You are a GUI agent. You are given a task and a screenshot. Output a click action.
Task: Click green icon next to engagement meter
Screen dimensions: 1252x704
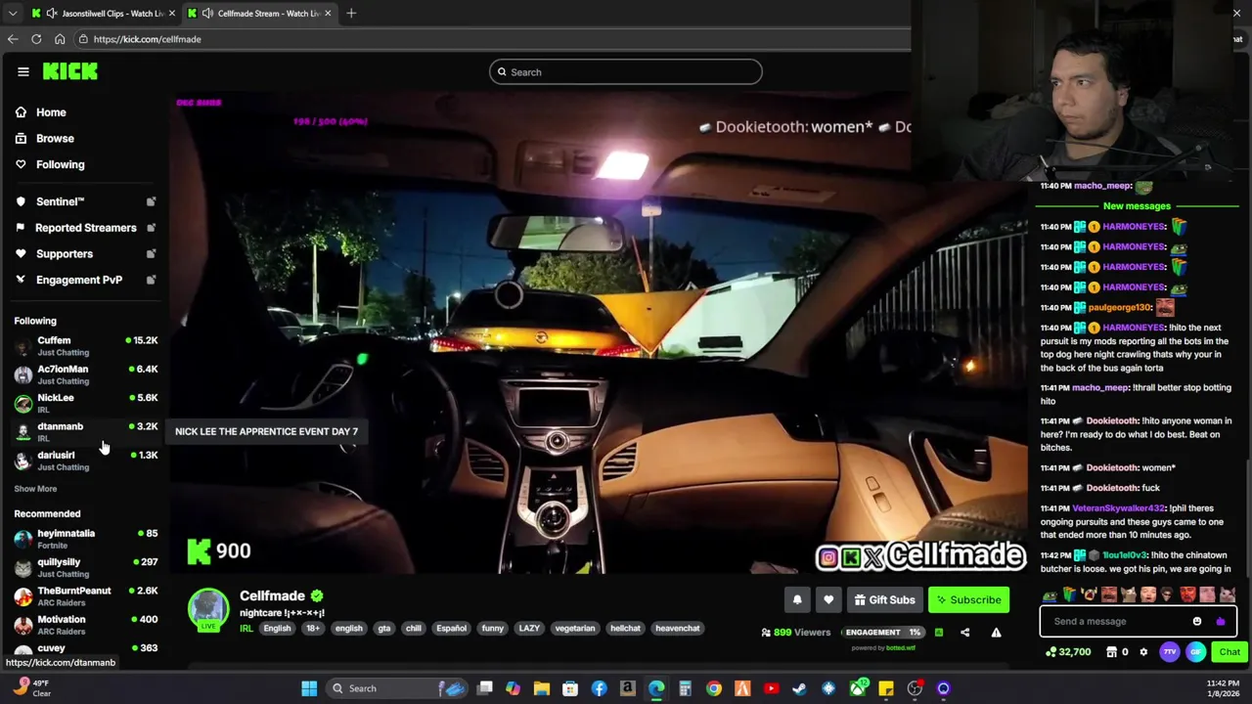click(x=938, y=633)
